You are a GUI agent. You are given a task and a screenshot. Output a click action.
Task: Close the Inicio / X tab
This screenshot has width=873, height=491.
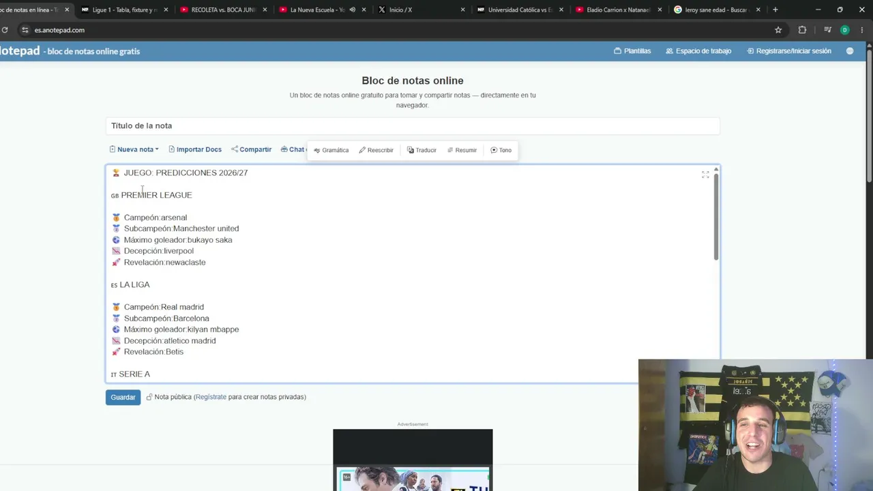(463, 10)
